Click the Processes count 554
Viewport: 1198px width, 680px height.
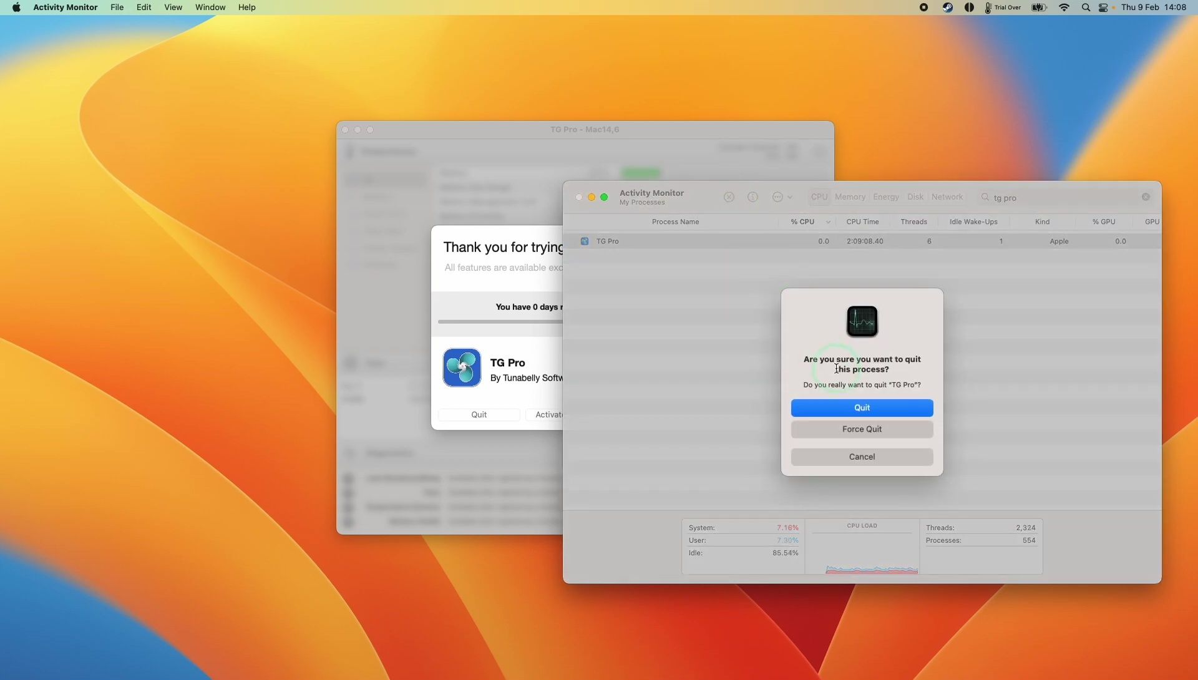(x=1029, y=540)
